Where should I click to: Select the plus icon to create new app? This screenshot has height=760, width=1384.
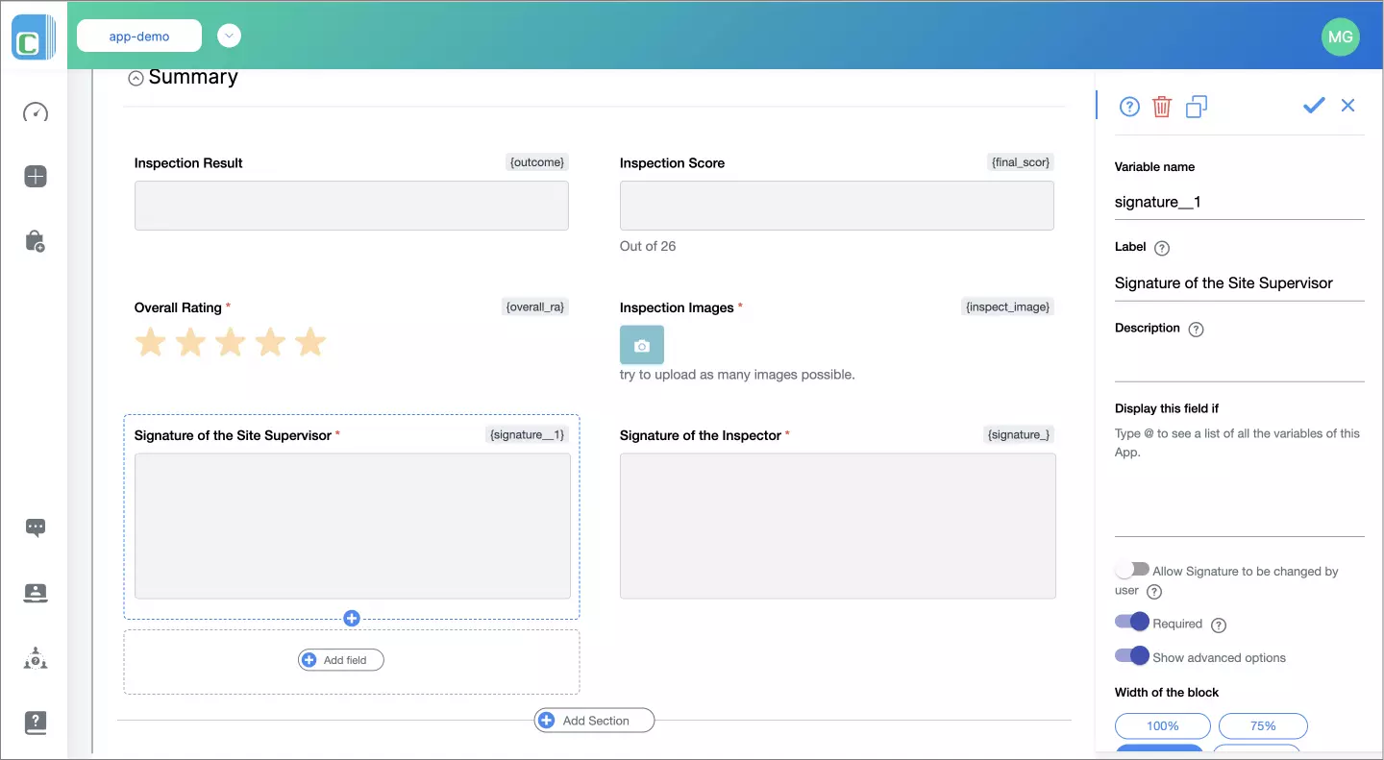coord(35,176)
